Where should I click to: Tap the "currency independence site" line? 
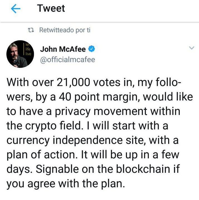[93, 140]
